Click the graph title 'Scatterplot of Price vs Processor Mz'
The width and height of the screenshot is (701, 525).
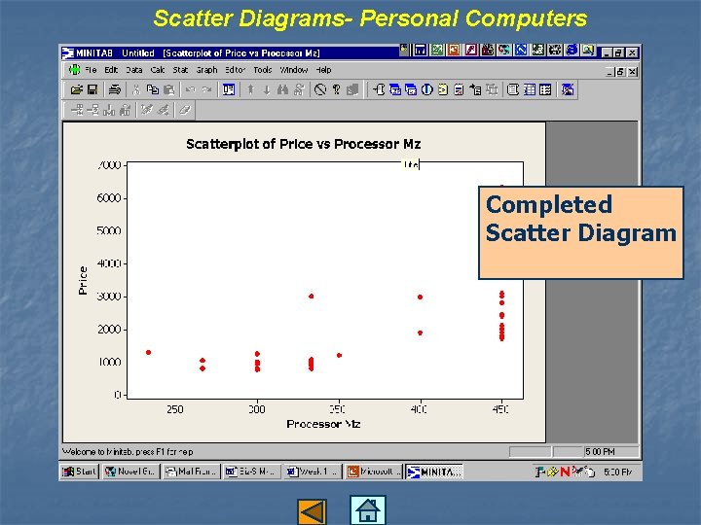click(x=303, y=144)
